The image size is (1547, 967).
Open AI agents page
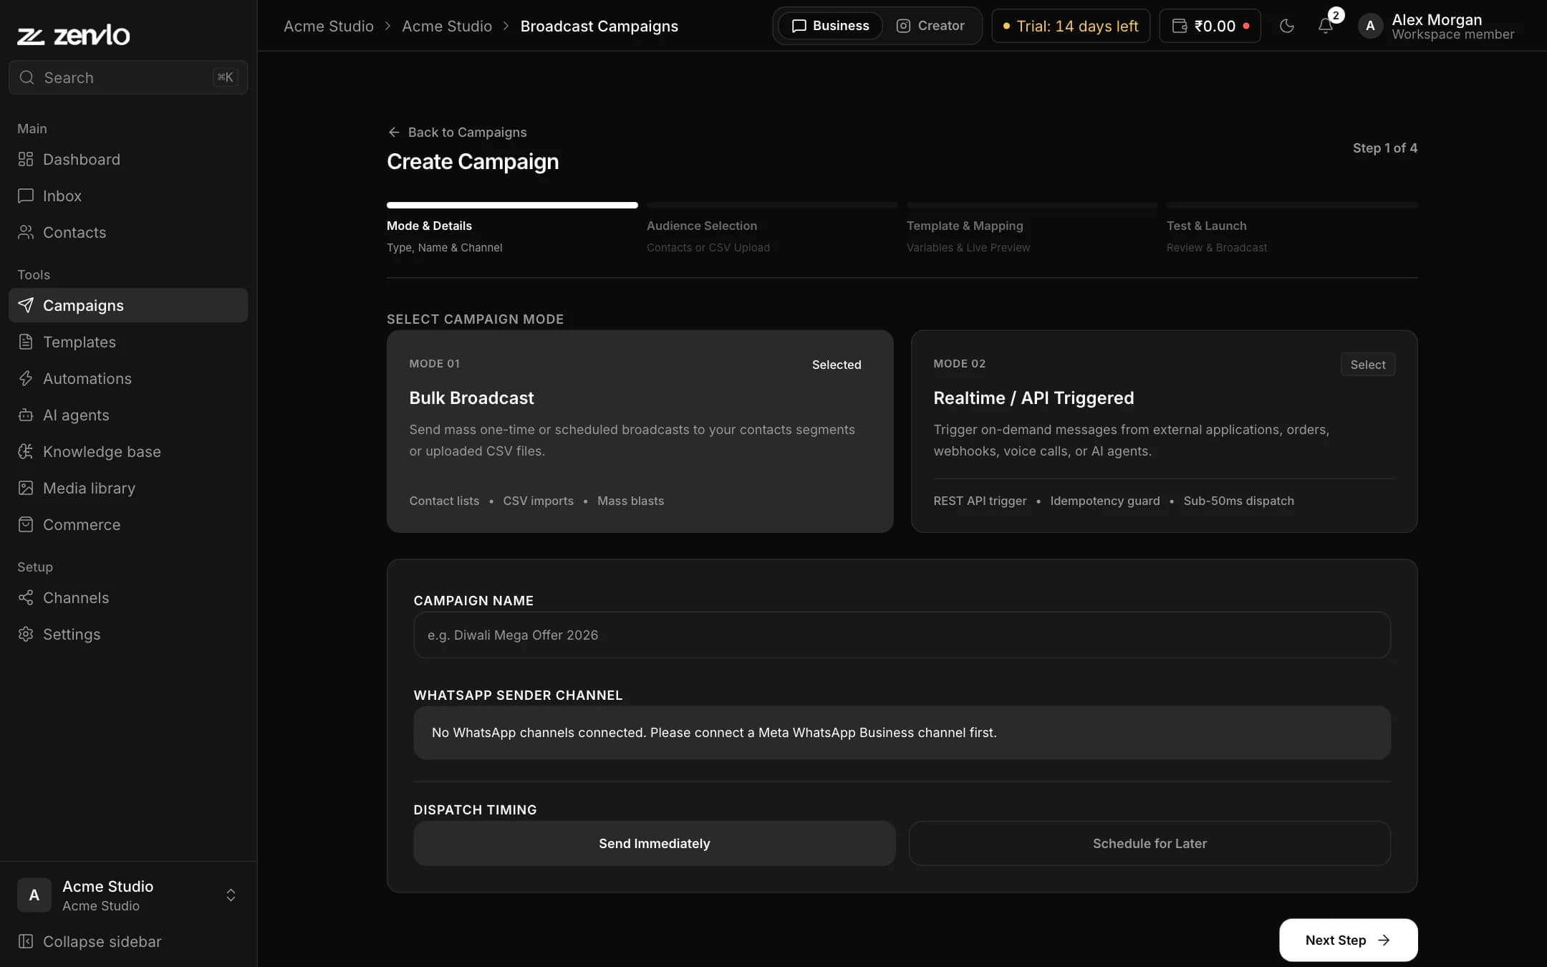click(128, 415)
